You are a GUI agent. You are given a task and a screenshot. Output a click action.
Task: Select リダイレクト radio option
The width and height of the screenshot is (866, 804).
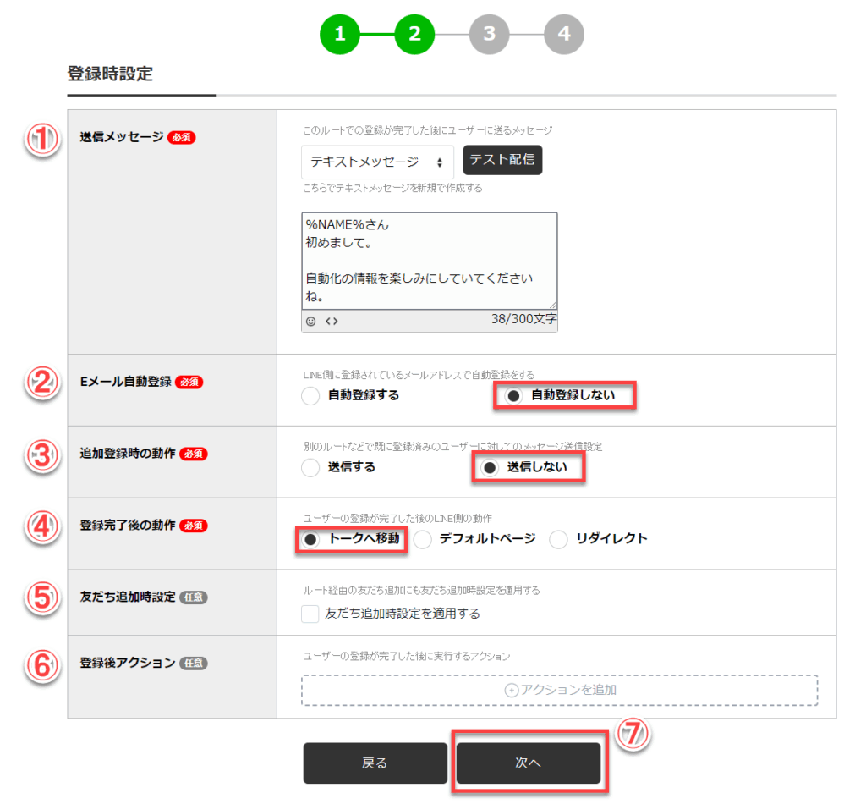pos(558,539)
